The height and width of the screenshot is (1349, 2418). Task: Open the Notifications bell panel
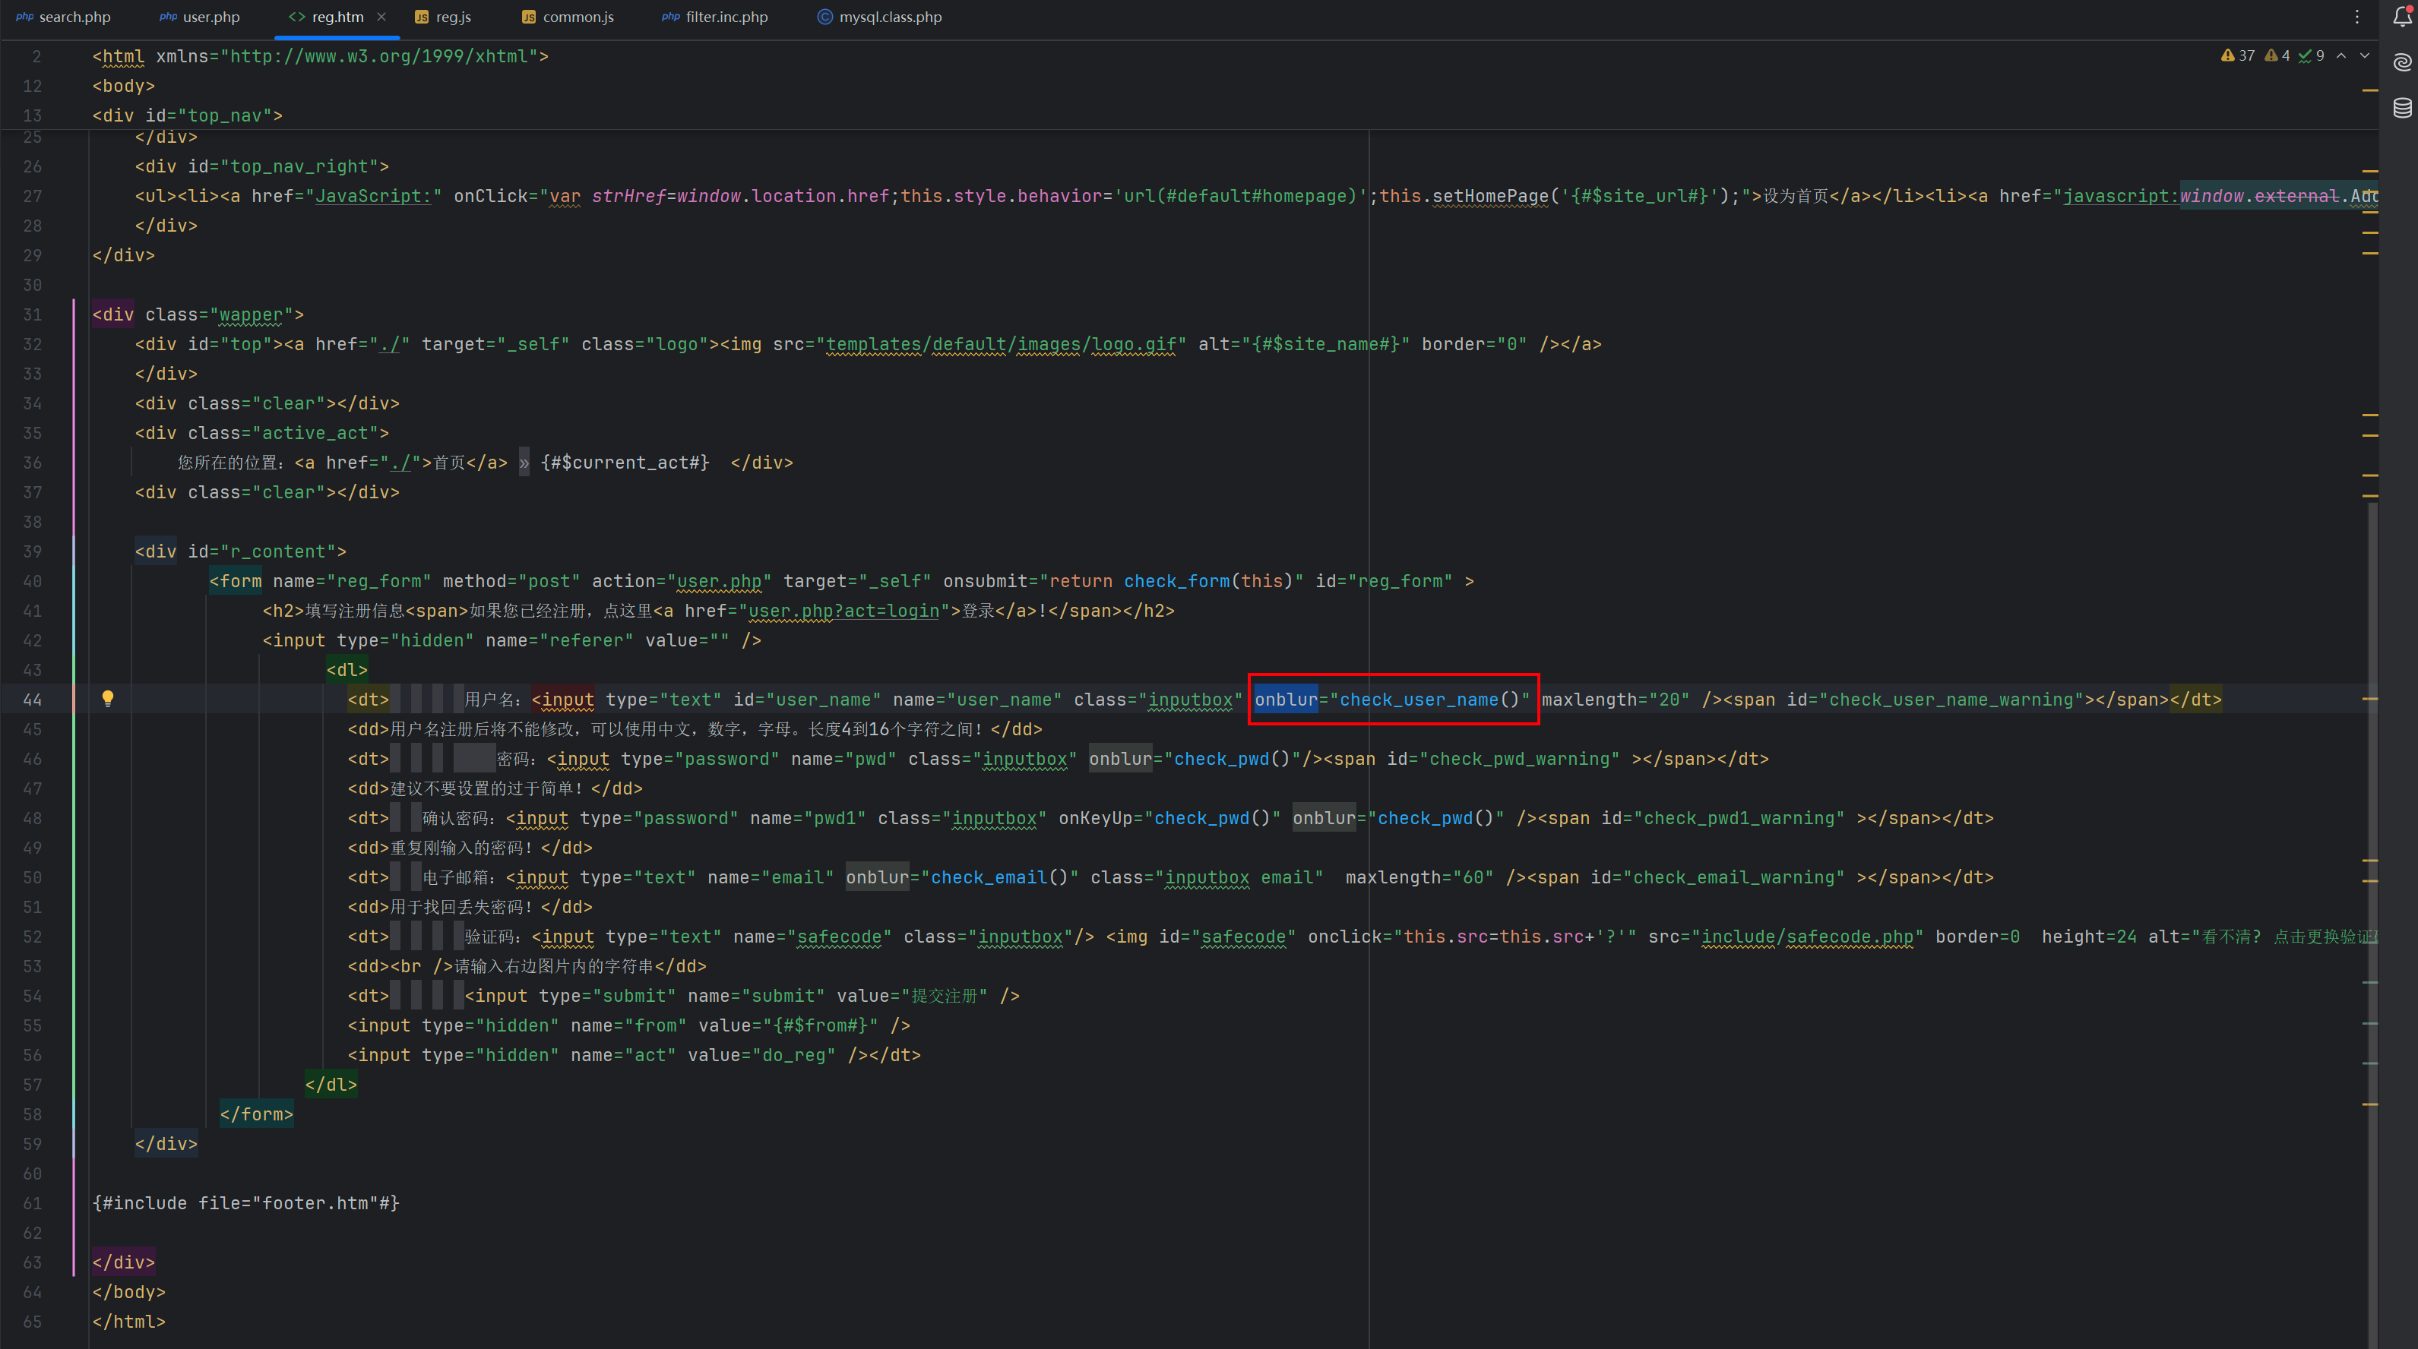[x=2402, y=17]
